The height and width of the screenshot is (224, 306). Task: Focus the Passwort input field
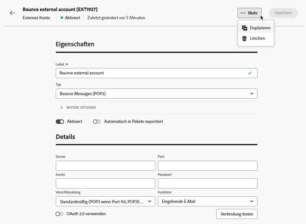click(207, 183)
